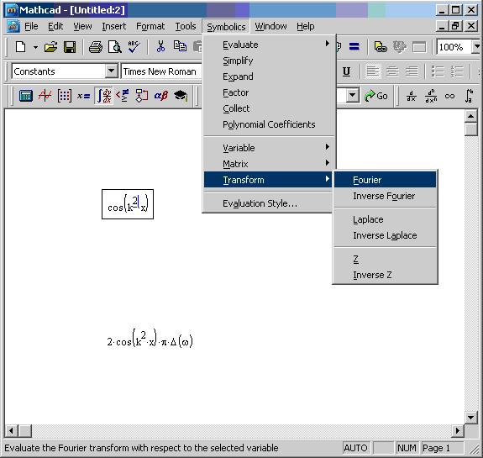
Task: Open the Calculator toolbar icon
Action: (26, 96)
